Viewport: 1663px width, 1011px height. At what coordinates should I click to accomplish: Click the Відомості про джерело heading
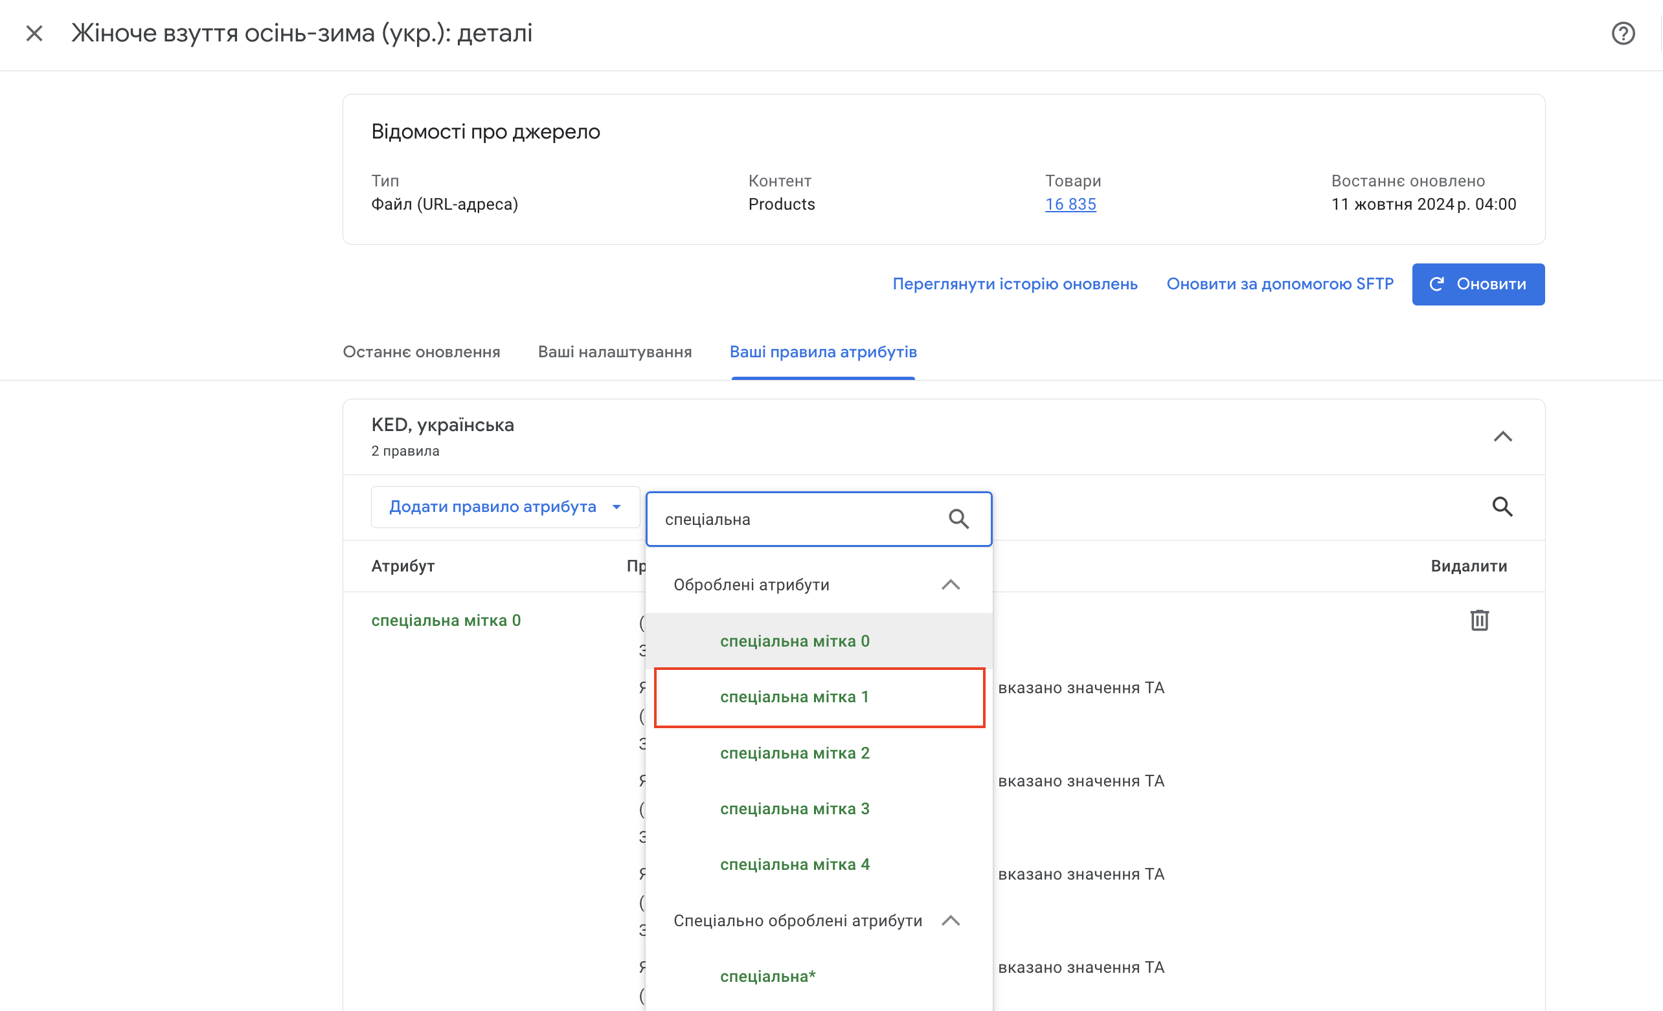click(485, 131)
